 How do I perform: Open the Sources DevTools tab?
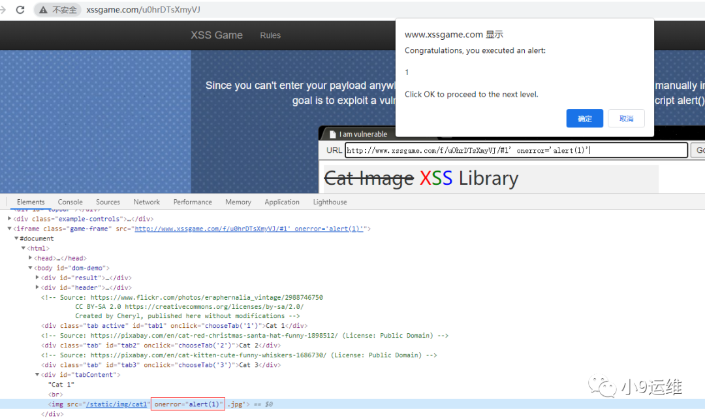tap(108, 202)
